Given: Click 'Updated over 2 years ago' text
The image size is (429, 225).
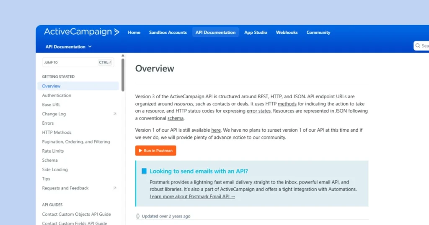Looking at the screenshot, I should point(166,216).
